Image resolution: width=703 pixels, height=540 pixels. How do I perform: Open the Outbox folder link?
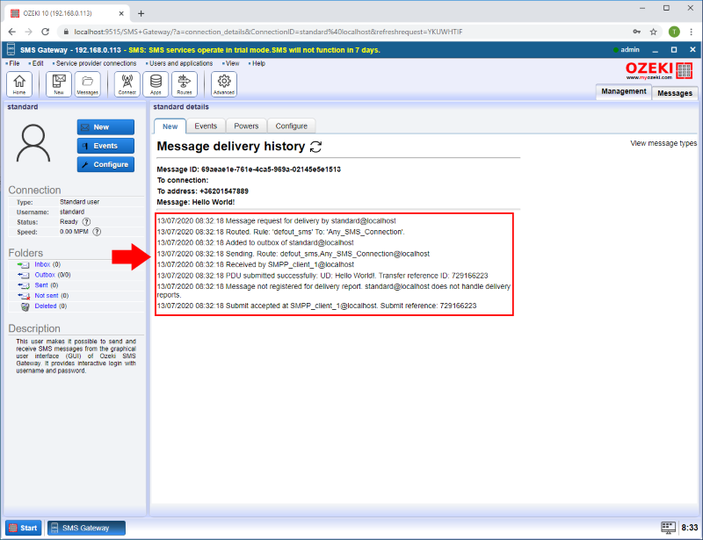pos(45,275)
